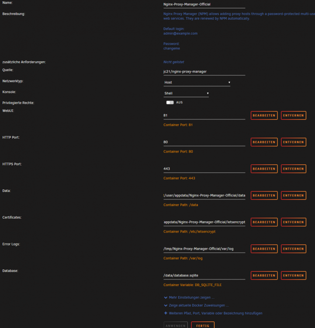The width and height of the screenshot is (315, 328).
Task: Click 'Container Port: 443' text
Action: point(179,178)
